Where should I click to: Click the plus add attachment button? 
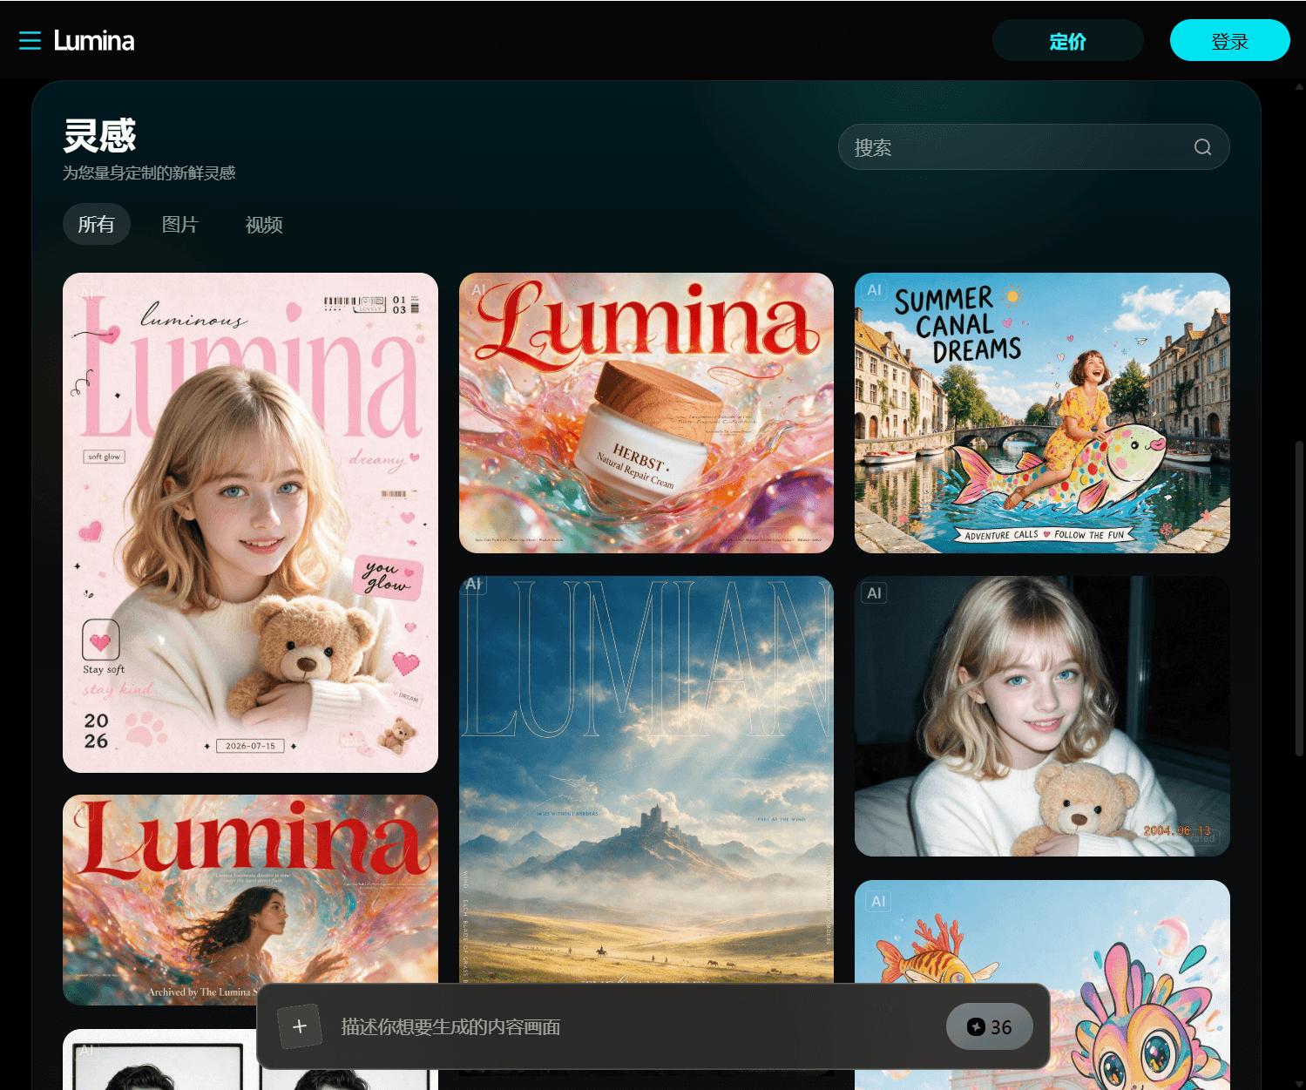[299, 1026]
